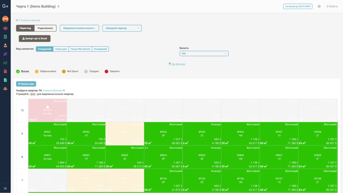Switch to Перегляд mode
This screenshot has width=343, height=193.
click(x=25, y=28)
